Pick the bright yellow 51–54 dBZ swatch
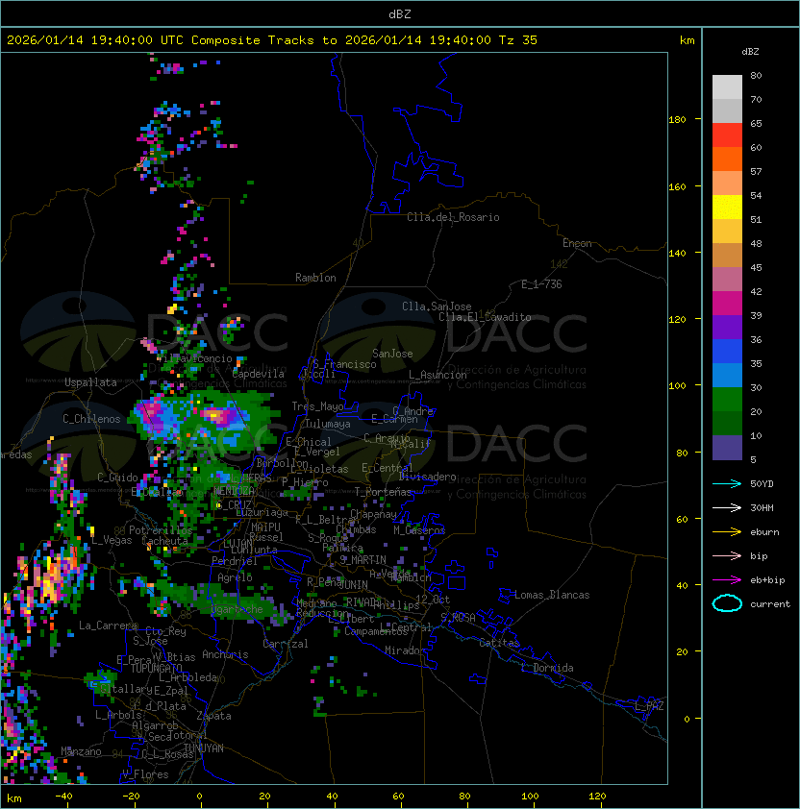The width and height of the screenshot is (800, 809). pos(727,207)
